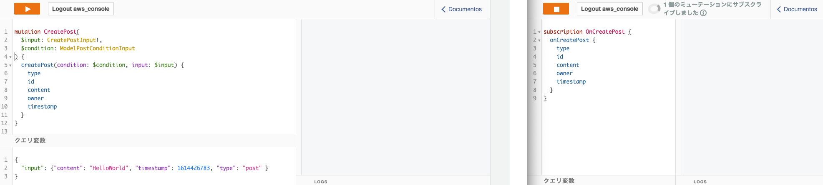
Task: Click the type field in mutation editor
Action: point(34,73)
